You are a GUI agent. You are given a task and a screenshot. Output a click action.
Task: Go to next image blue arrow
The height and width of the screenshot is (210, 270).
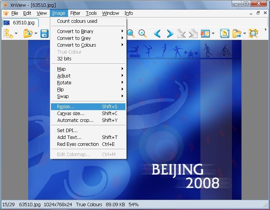point(170,33)
